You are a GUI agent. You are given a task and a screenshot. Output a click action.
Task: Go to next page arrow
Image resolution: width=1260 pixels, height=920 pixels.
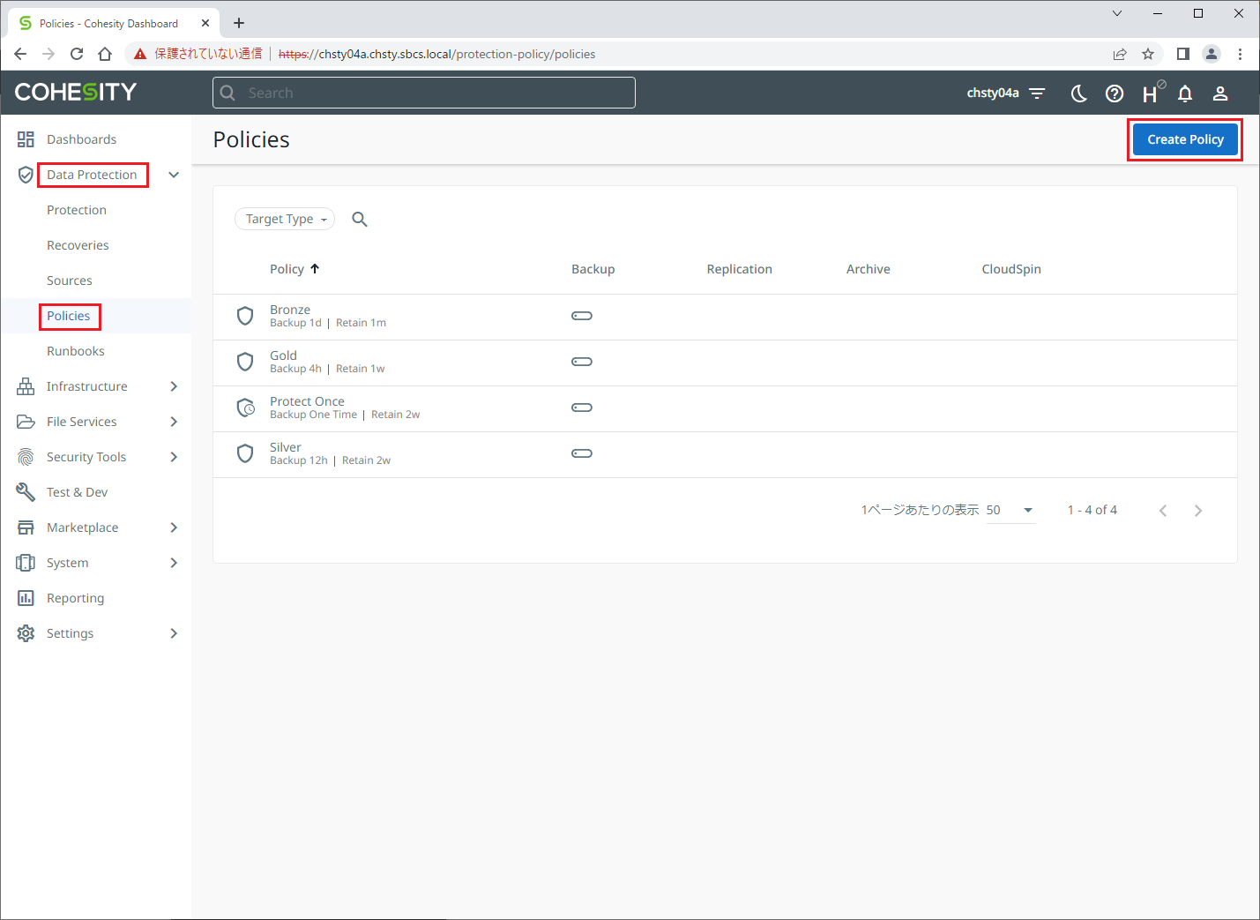1198,511
